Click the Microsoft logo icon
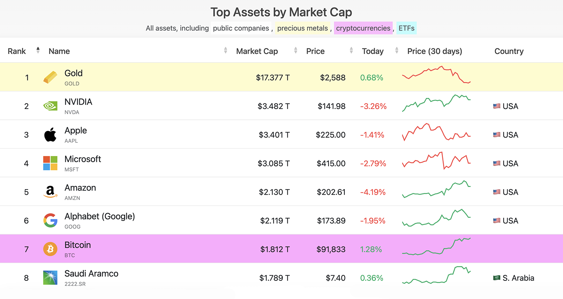This screenshot has width=563, height=299. (x=50, y=163)
